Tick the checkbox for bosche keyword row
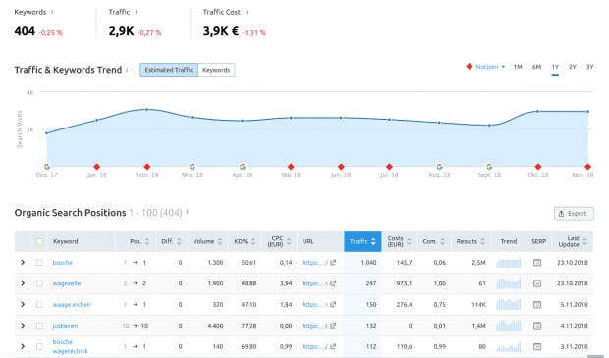 point(39,263)
